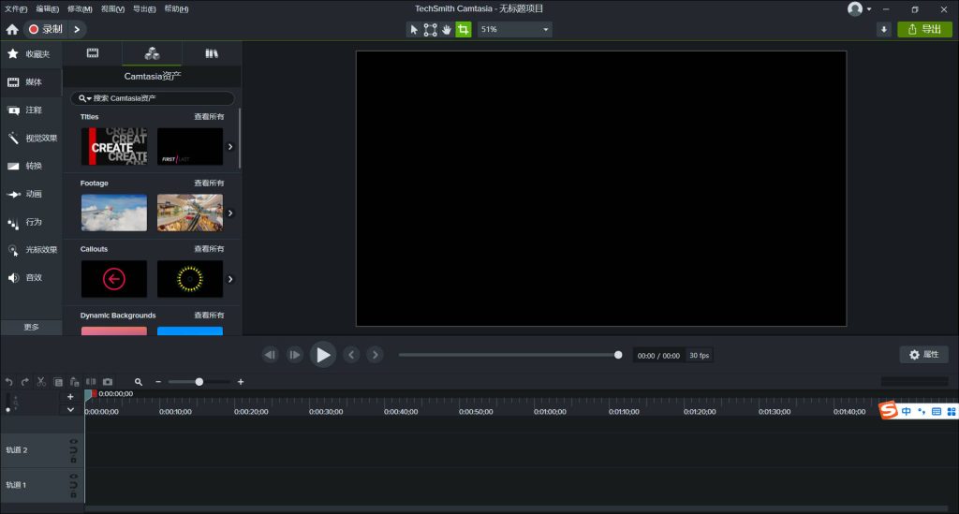Open the 导出 menu in menu bar
Image resolution: width=959 pixels, height=514 pixels.
144,9
